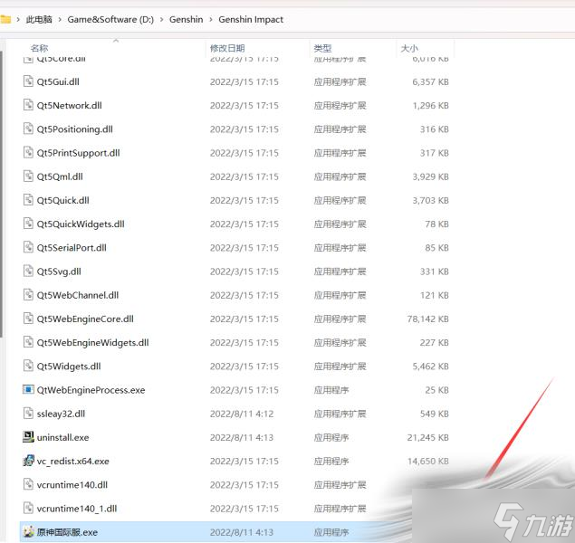Select the Qt5Quick.dll file name
Screen dimensions: 575x543
point(63,200)
